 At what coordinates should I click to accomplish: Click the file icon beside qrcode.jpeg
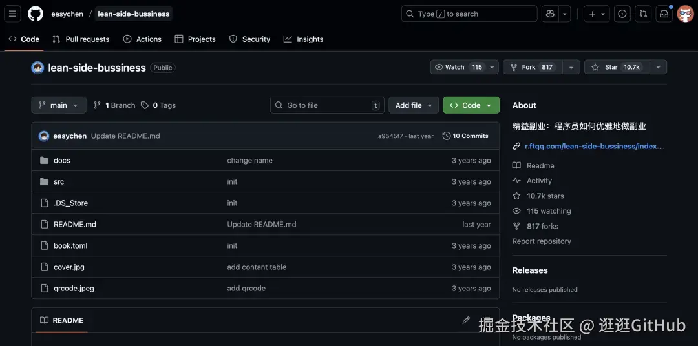coord(44,289)
